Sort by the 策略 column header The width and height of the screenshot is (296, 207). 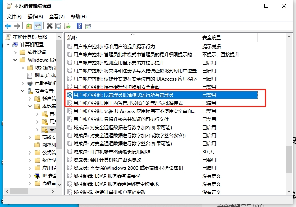click(132, 38)
